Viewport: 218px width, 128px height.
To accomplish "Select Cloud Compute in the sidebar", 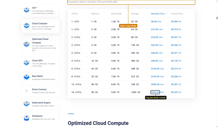I will (40, 26).
